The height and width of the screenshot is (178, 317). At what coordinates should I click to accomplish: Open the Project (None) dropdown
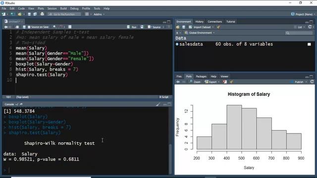click(303, 14)
